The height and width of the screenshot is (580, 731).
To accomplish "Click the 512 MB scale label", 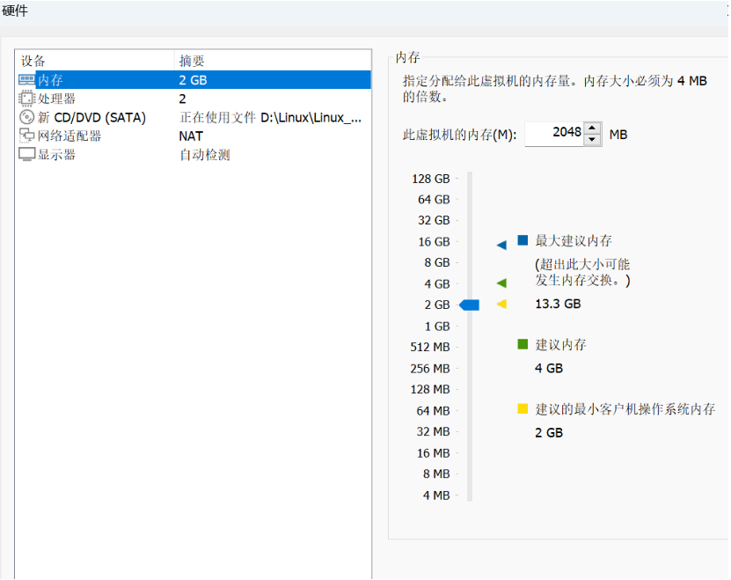I will pos(430,347).
